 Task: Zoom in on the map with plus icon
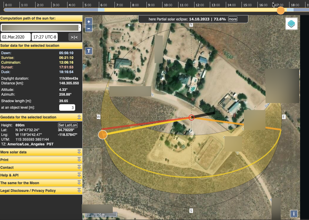pos(88,22)
